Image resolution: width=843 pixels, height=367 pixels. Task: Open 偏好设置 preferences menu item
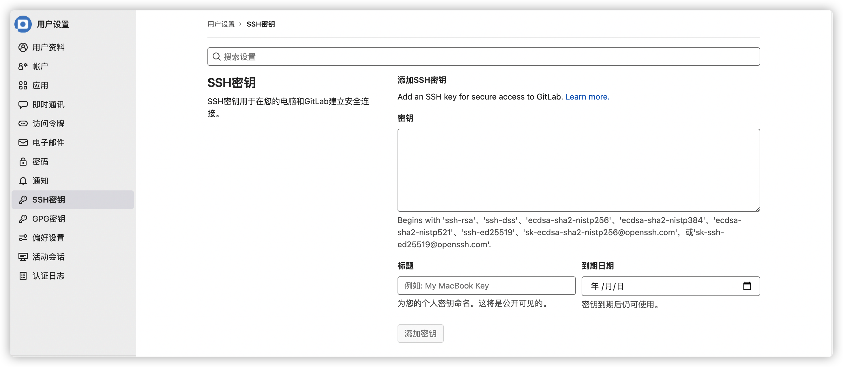coord(48,238)
